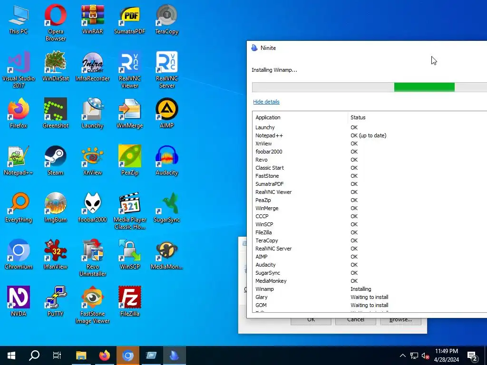Open the notification center icon

472,355
